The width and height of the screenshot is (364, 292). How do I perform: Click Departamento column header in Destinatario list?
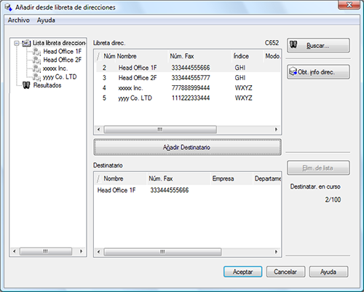pyautogui.click(x=267, y=178)
